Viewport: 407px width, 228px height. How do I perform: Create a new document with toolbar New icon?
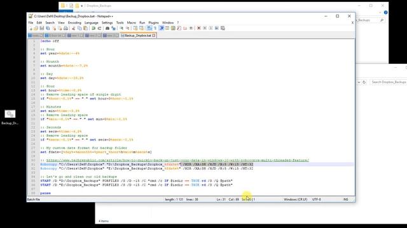tap(31, 28)
